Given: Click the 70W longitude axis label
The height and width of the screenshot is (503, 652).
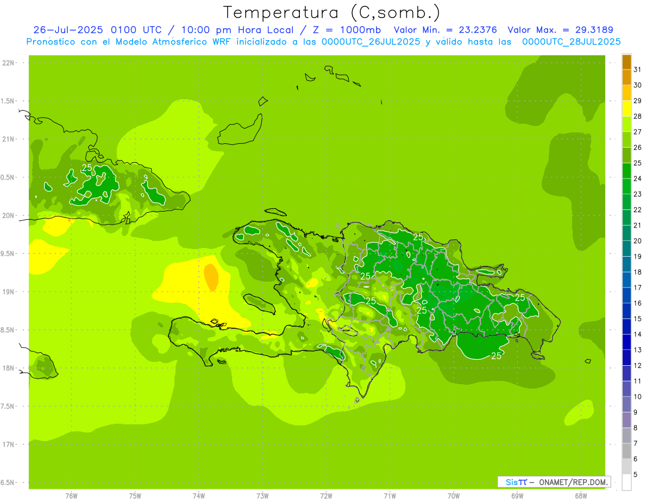Looking at the screenshot, I should click(454, 496).
